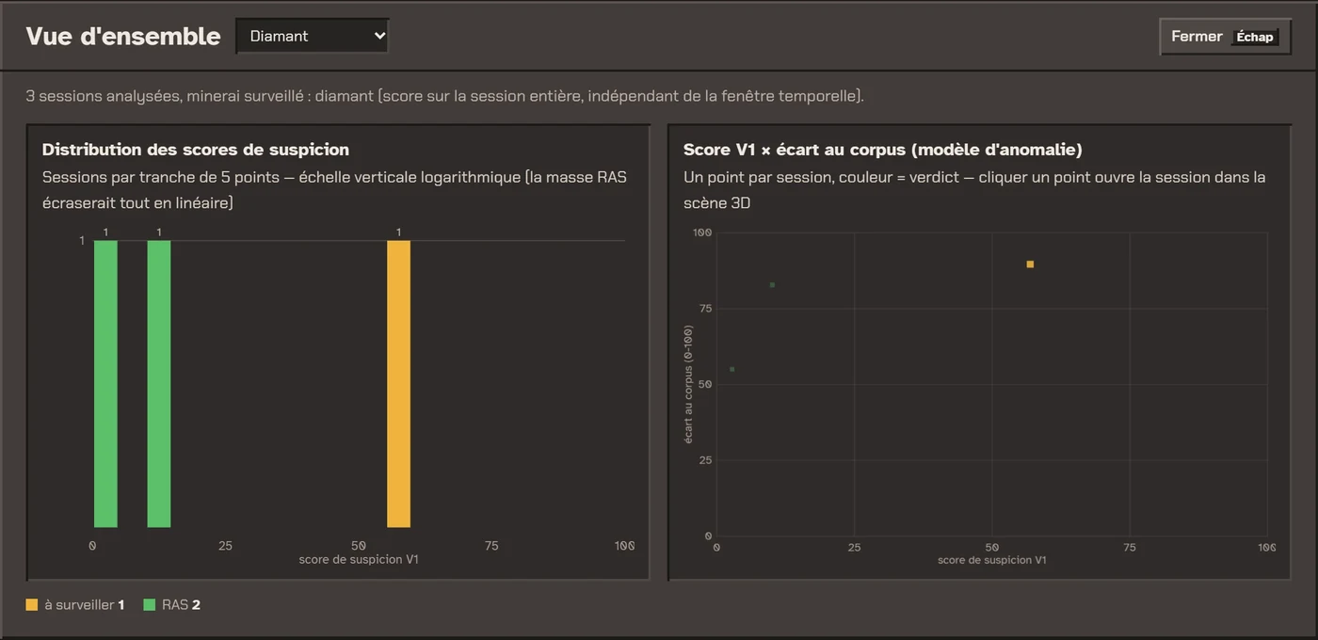The image size is (1318, 640).
Task: Click the '25' tick on histogram axis
Action: (225, 546)
